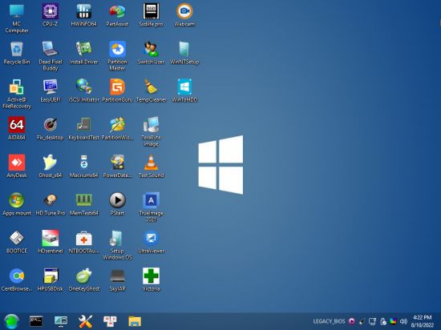
Task: Open File Explorer from taskbar
Action: pos(135,321)
